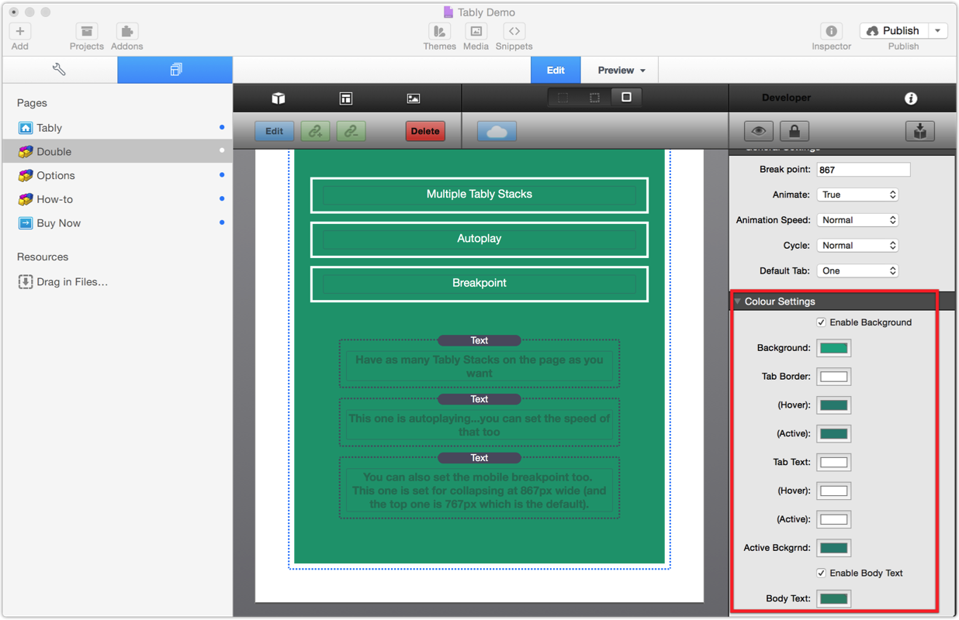Open the Animation Speed dropdown
959x620 pixels.
(857, 220)
